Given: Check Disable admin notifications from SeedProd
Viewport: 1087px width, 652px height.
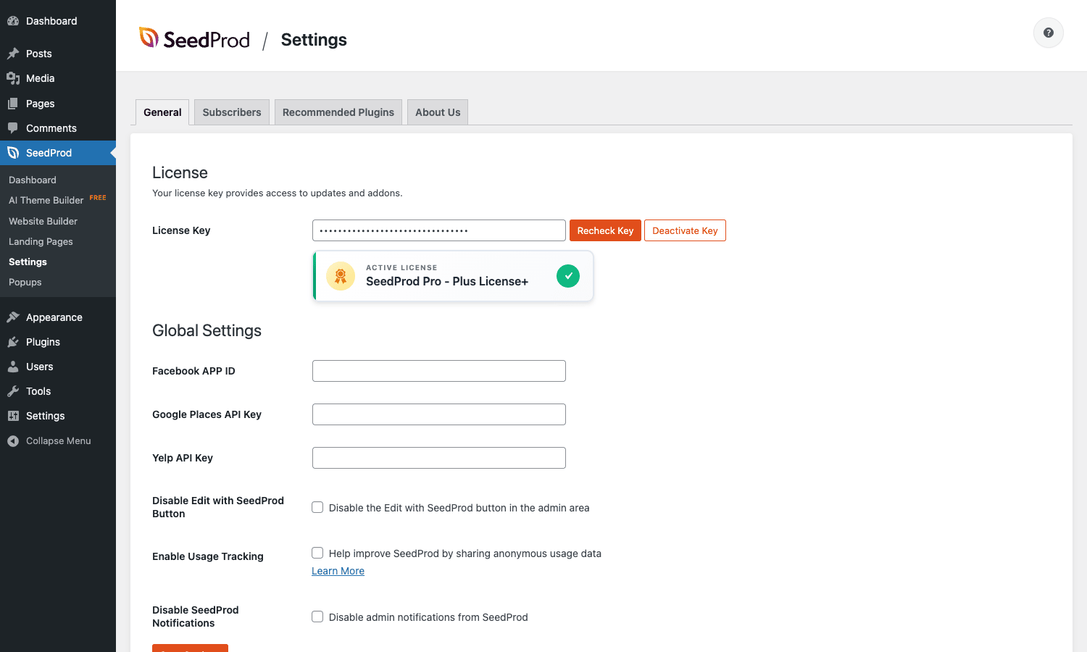Looking at the screenshot, I should pos(317,617).
